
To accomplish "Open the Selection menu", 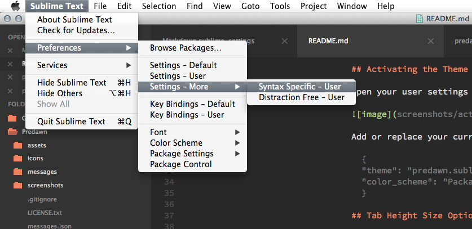I will click(x=159, y=6).
